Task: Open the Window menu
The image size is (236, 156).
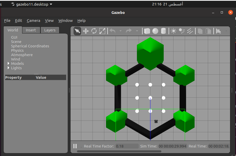Action: (x=65, y=21)
